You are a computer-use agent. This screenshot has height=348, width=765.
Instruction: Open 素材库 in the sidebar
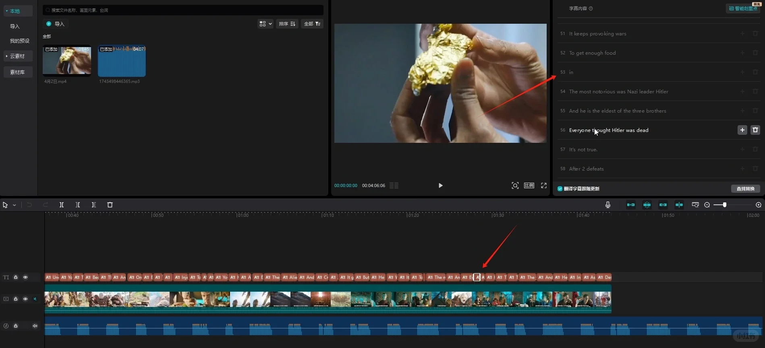17,72
